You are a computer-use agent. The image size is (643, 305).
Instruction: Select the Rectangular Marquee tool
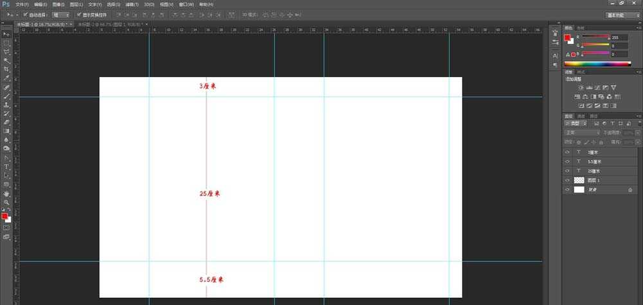6,43
